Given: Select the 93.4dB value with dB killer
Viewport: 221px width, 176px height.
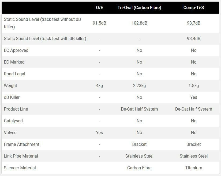Looking at the screenshot, I should [193, 38].
